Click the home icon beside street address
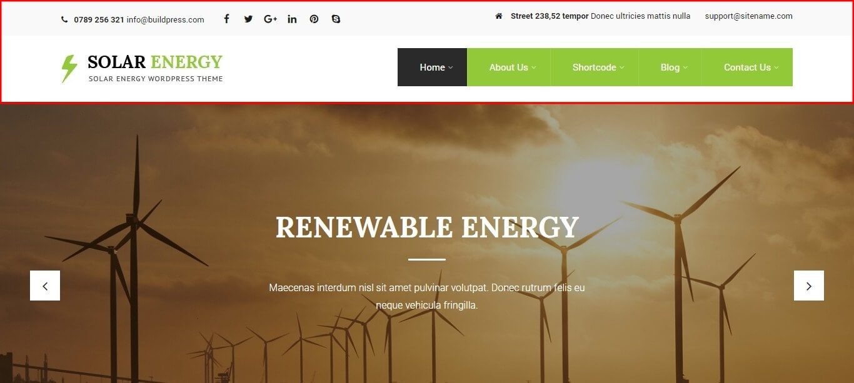This screenshot has width=854, height=383. coord(498,16)
